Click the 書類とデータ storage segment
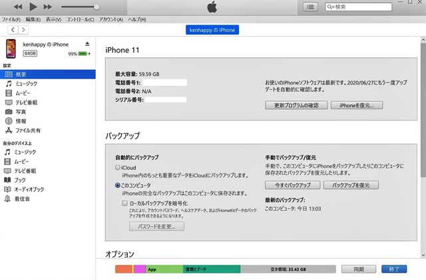This screenshot has width=426, height=280. pyautogui.click(x=212, y=269)
